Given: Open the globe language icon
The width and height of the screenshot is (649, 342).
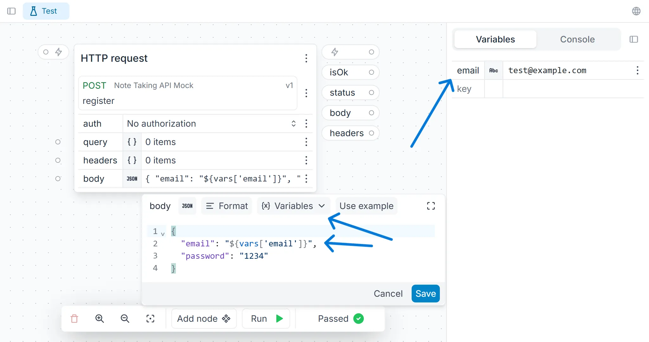Looking at the screenshot, I should pos(636,11).
